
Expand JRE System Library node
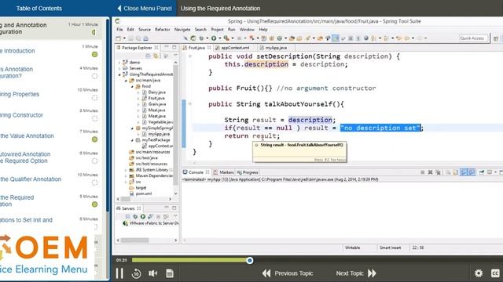click(x=126, y=170)
